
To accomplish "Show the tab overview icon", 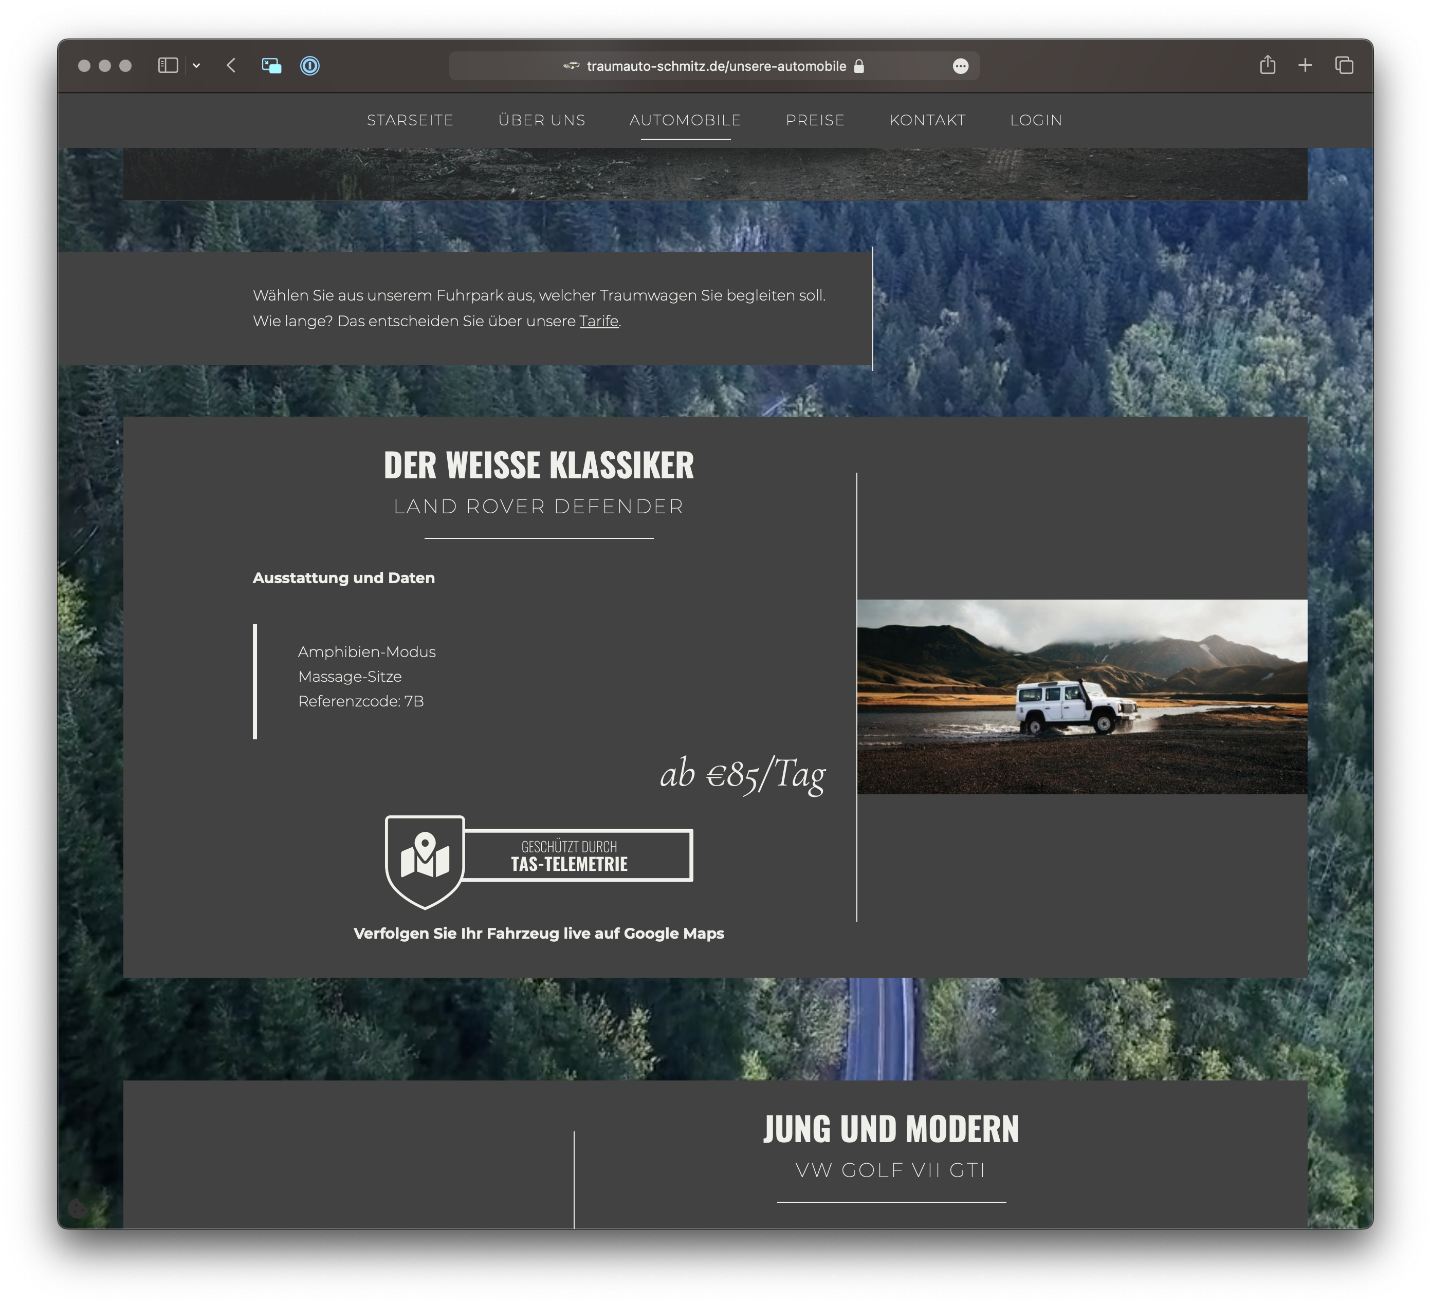I will click(1344, 65).
